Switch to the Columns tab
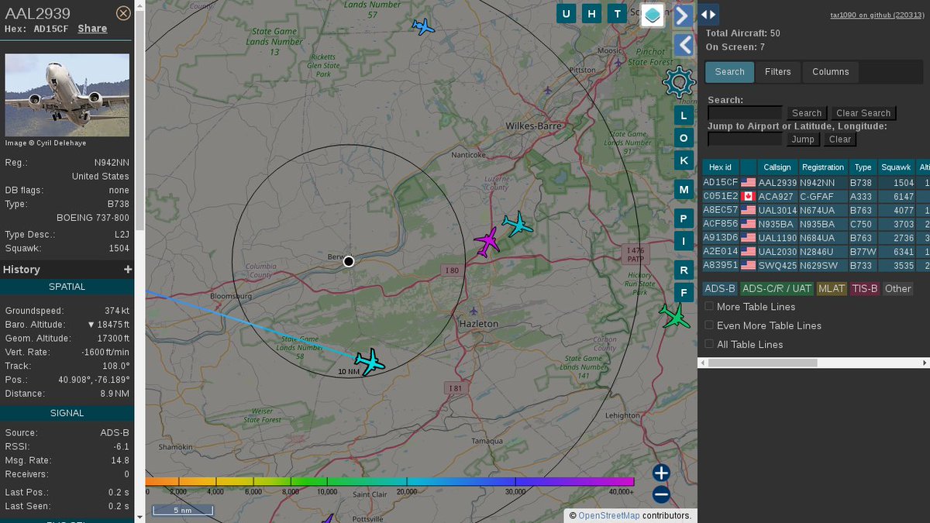 pos(830,71)
